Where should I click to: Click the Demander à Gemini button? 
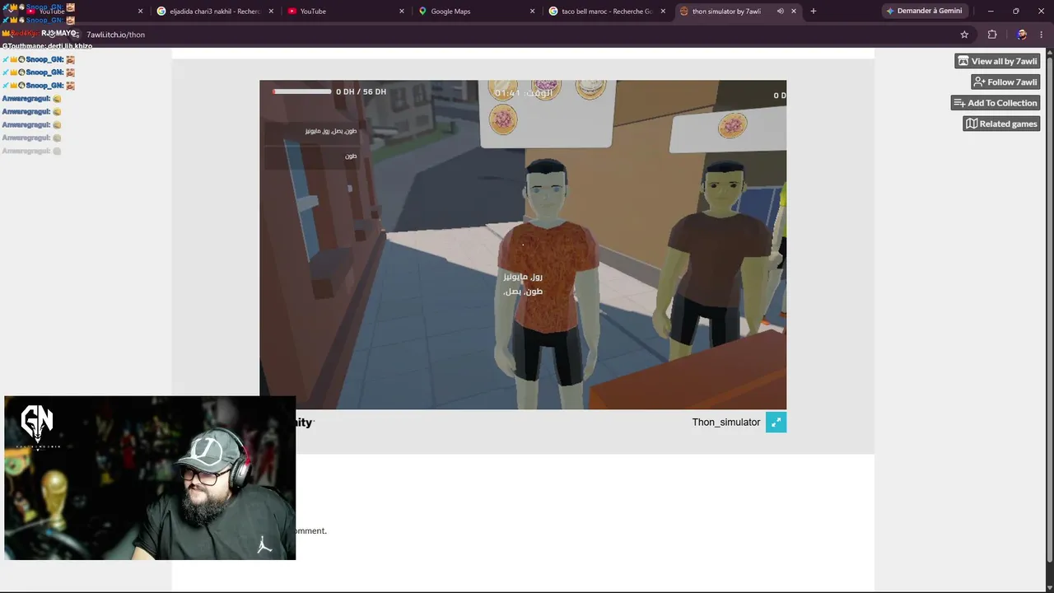tap(923, 11)
